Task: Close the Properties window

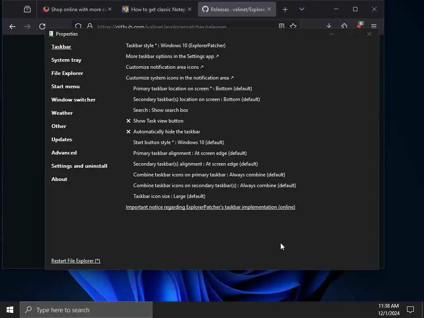Action: tap(369, 34)
